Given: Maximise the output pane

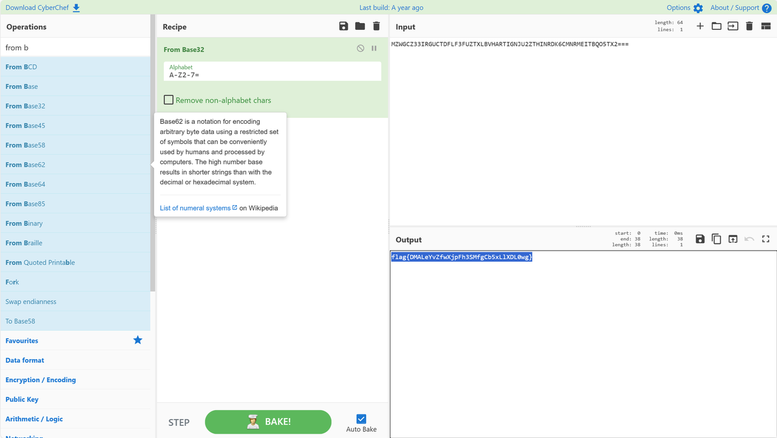Looking at the screenshot, I should pos(765,239).
